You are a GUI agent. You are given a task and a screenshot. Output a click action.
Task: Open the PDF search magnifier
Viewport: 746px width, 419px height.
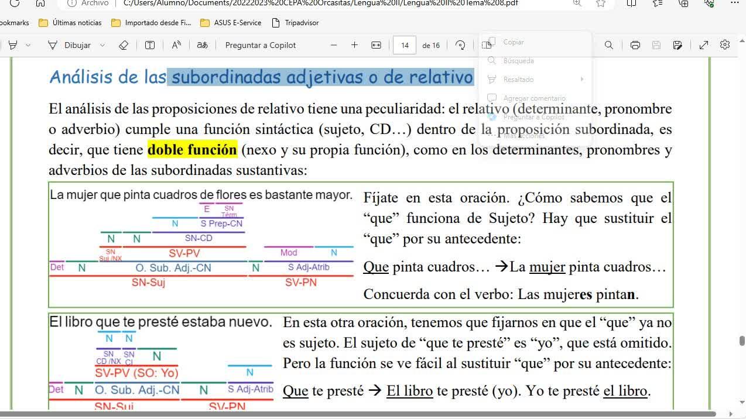(609, 45)
